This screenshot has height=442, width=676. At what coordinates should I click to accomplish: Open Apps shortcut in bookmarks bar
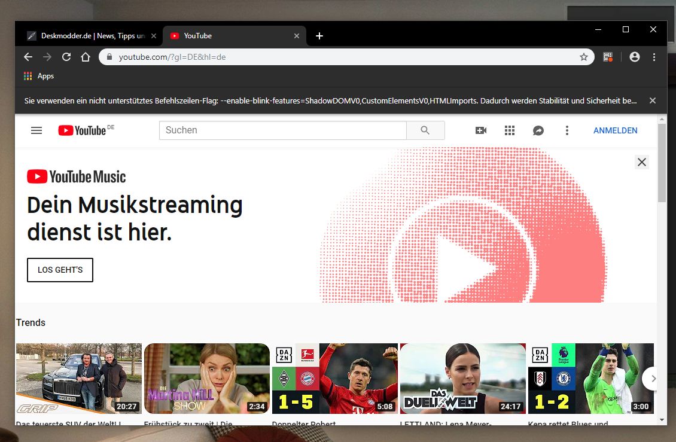coord(39,76)
